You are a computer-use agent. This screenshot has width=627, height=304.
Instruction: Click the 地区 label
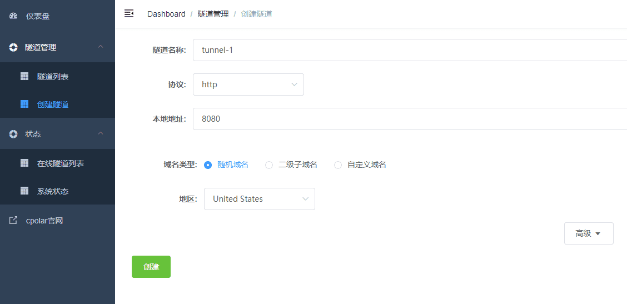[188, 199]
